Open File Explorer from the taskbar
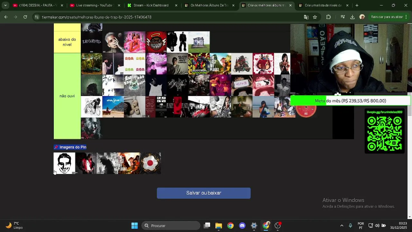This screenshot has height=232, width=412. (x=219, y=226)
